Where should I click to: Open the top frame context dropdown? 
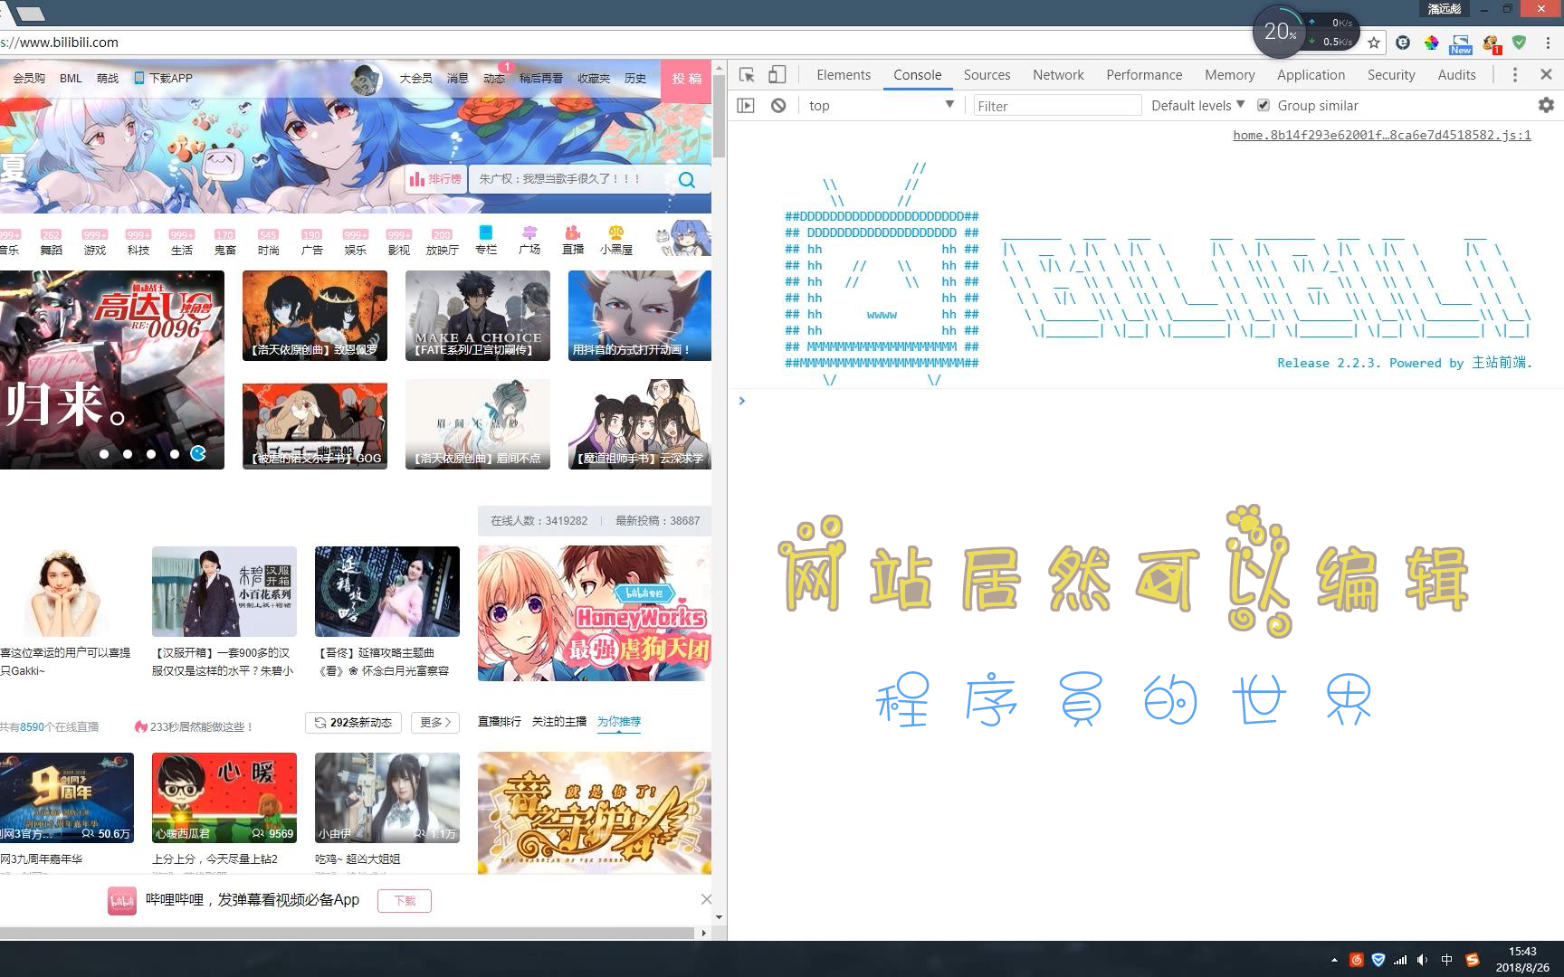pos(880,105)
